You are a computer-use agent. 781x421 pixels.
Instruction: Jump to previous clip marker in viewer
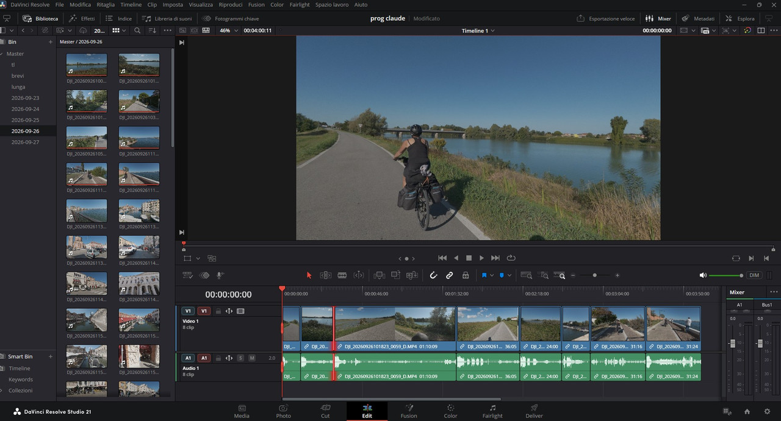point(399,258)
